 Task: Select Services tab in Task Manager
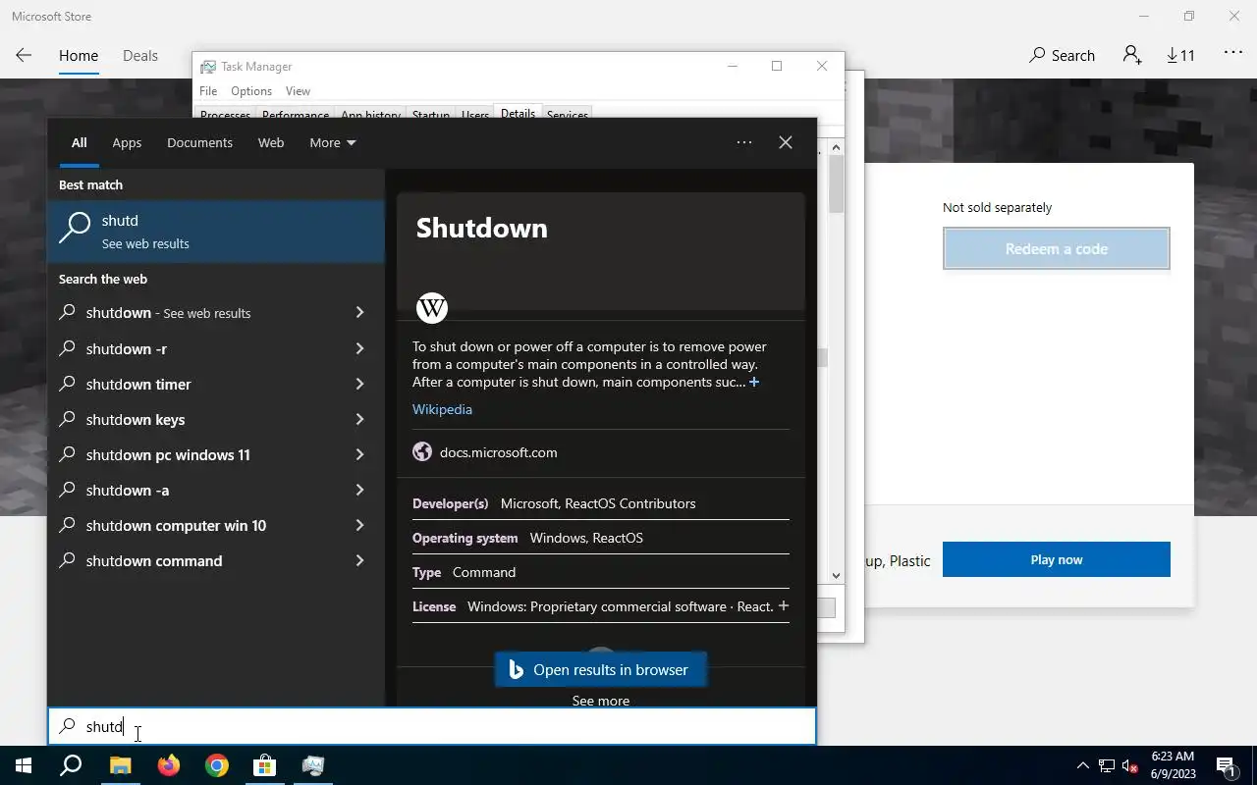click(567, 115)
